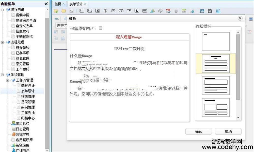The height and width of the screenshot is (152, 254).
Task: Click the green data grid table icon
Action: click(184, 11)
